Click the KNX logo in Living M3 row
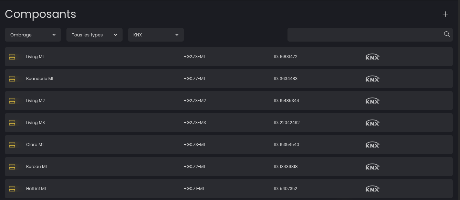 (372, 123)
